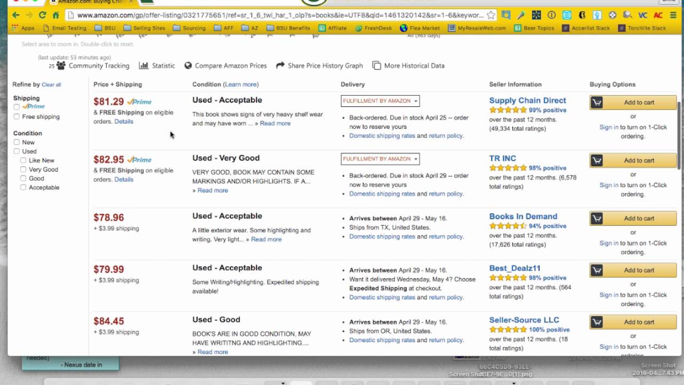Click the 99% positive rating link
The image size is (684, 385).
[548, 110]
